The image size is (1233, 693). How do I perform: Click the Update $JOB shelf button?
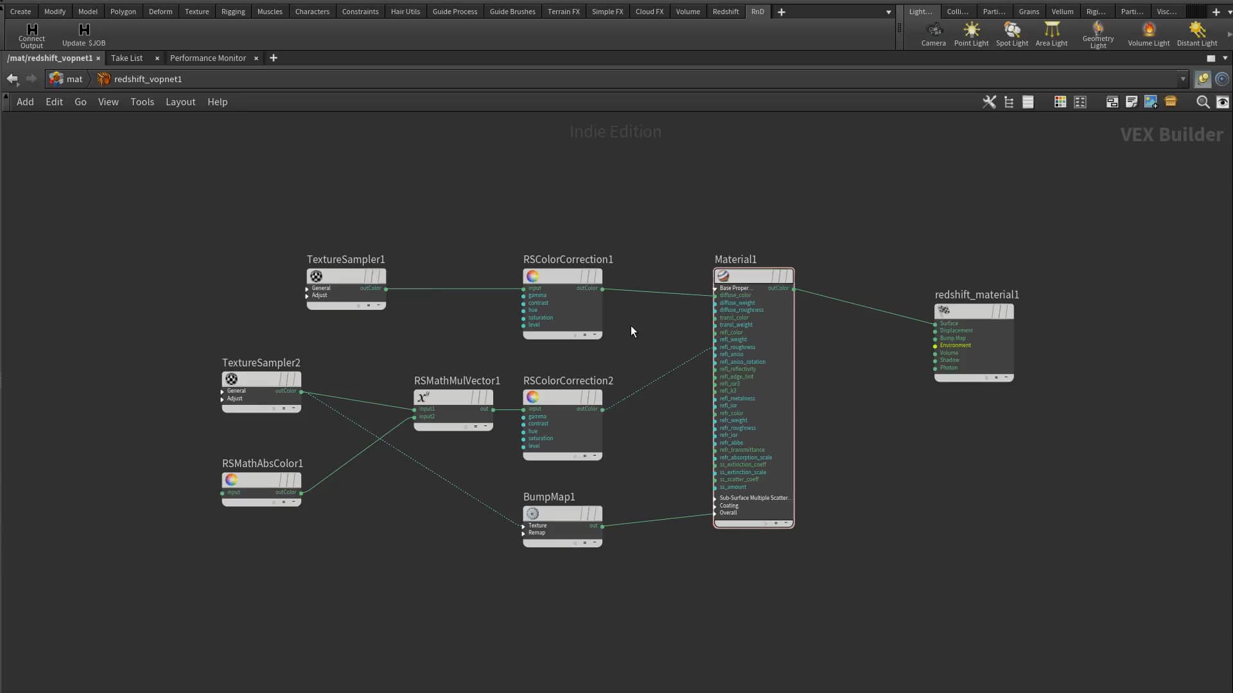83,35
